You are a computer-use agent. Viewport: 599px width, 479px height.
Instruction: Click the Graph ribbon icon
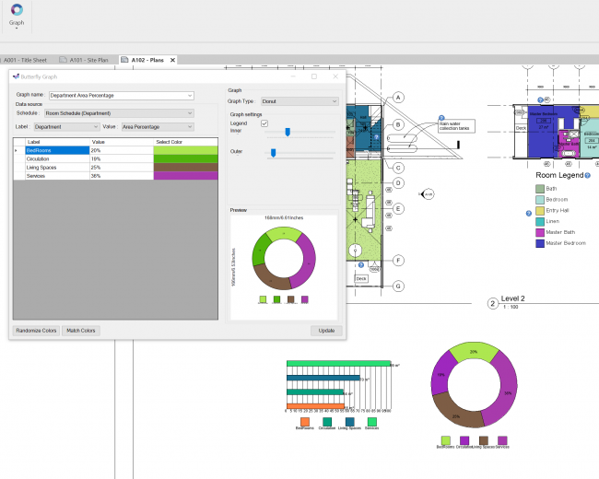pos(17,11)
